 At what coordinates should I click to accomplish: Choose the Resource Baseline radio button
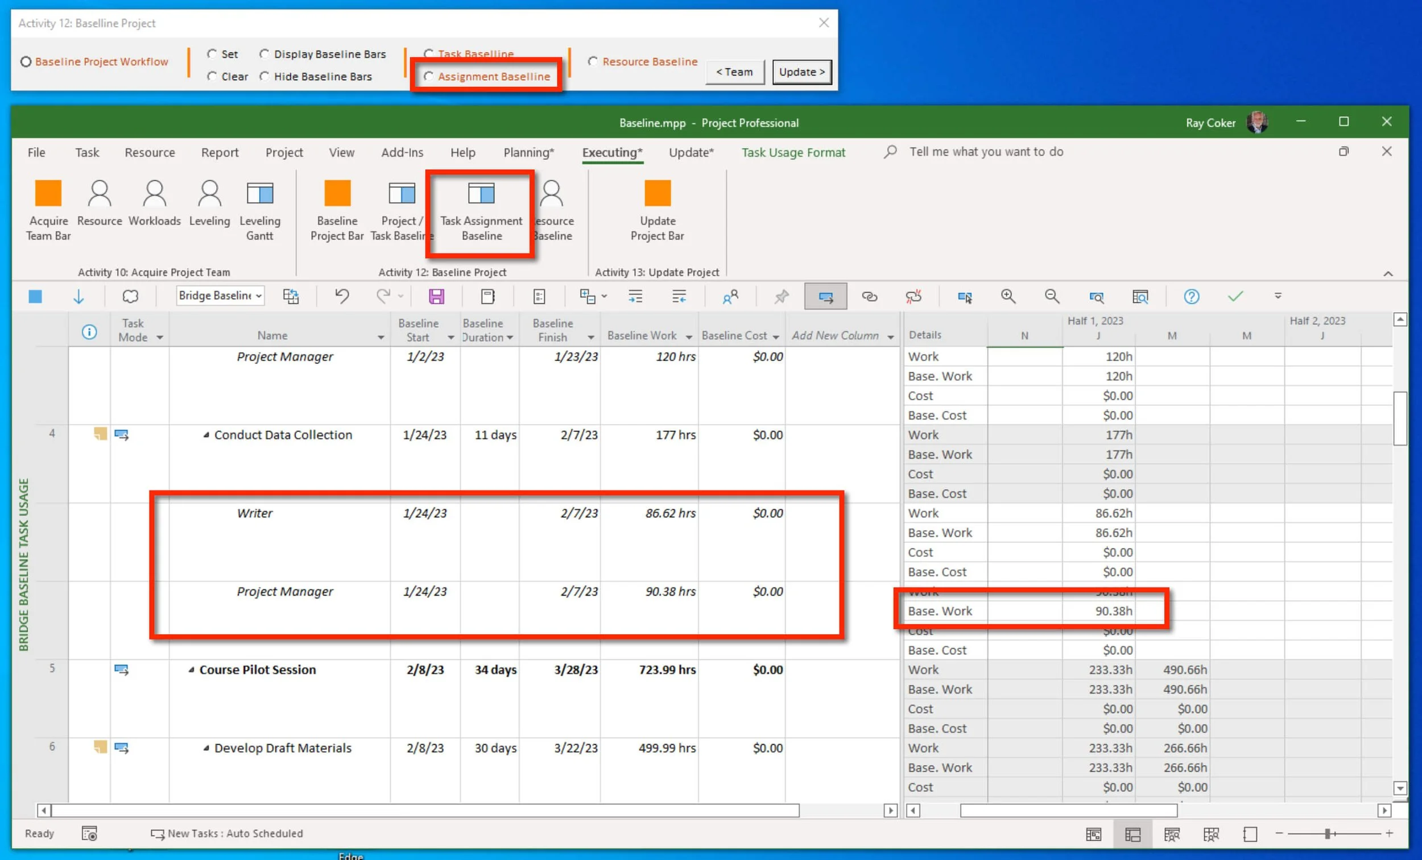click(x=593, y=62)
